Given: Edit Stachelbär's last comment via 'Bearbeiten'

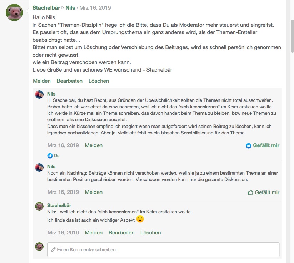Looking at the screenshot, I should click(x=121, y=233).
